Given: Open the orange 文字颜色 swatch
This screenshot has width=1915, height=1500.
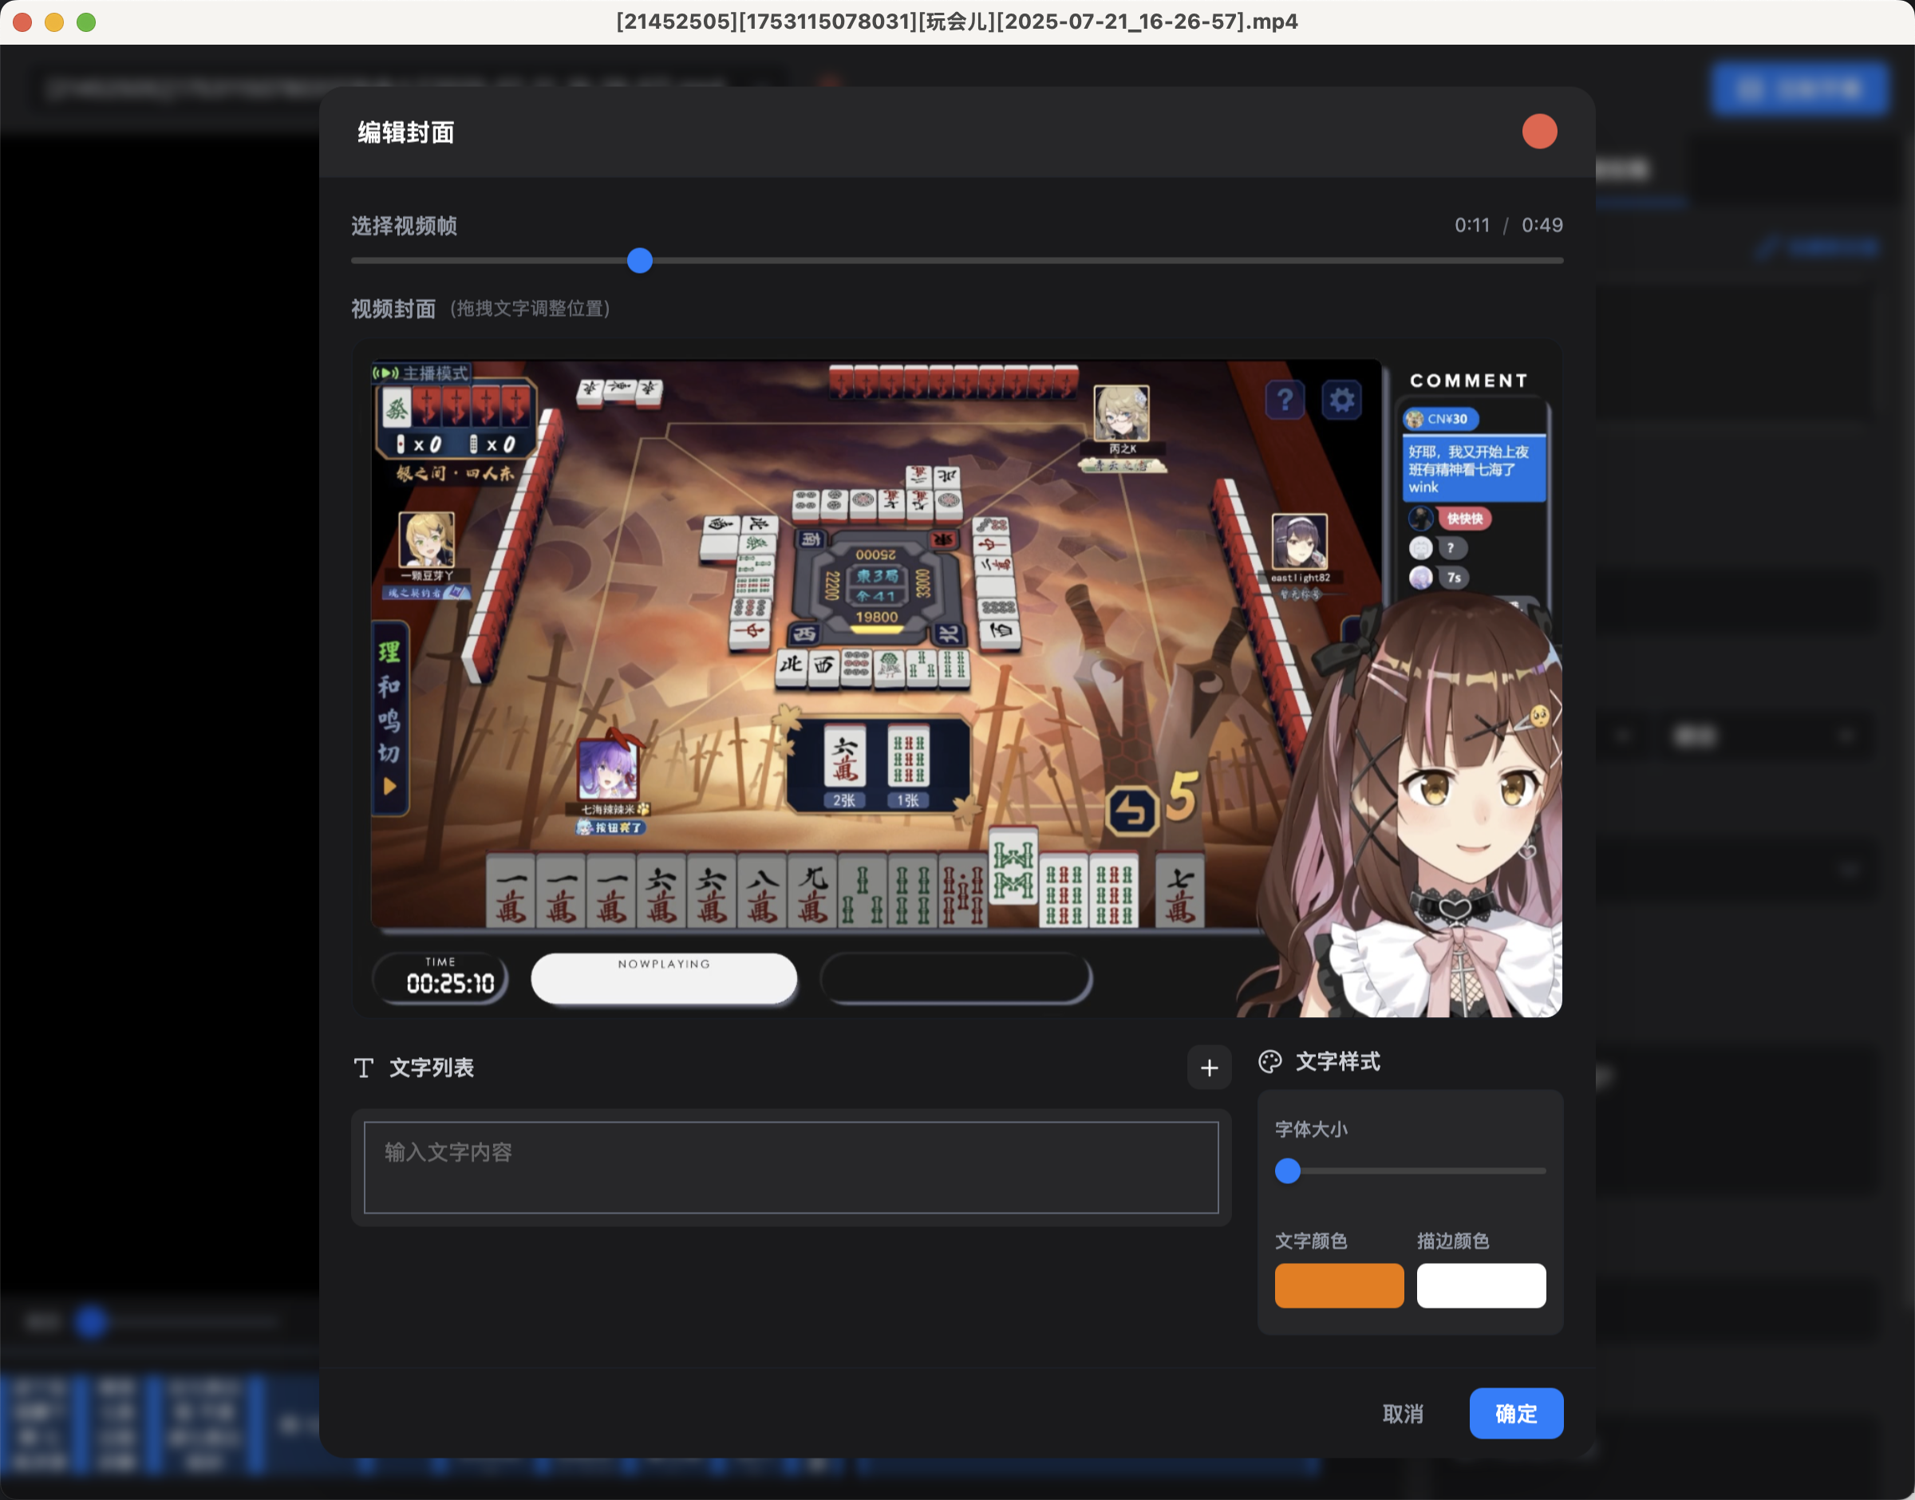Looking at the screenshot, I should [1338, 1285].
